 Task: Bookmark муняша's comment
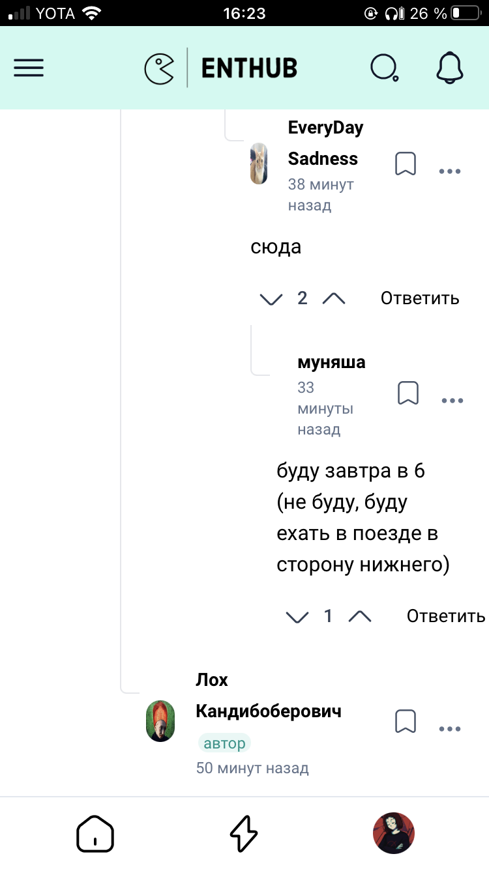[408, 393]
